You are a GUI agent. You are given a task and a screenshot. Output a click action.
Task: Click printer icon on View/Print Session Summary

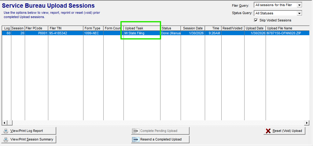6,140
